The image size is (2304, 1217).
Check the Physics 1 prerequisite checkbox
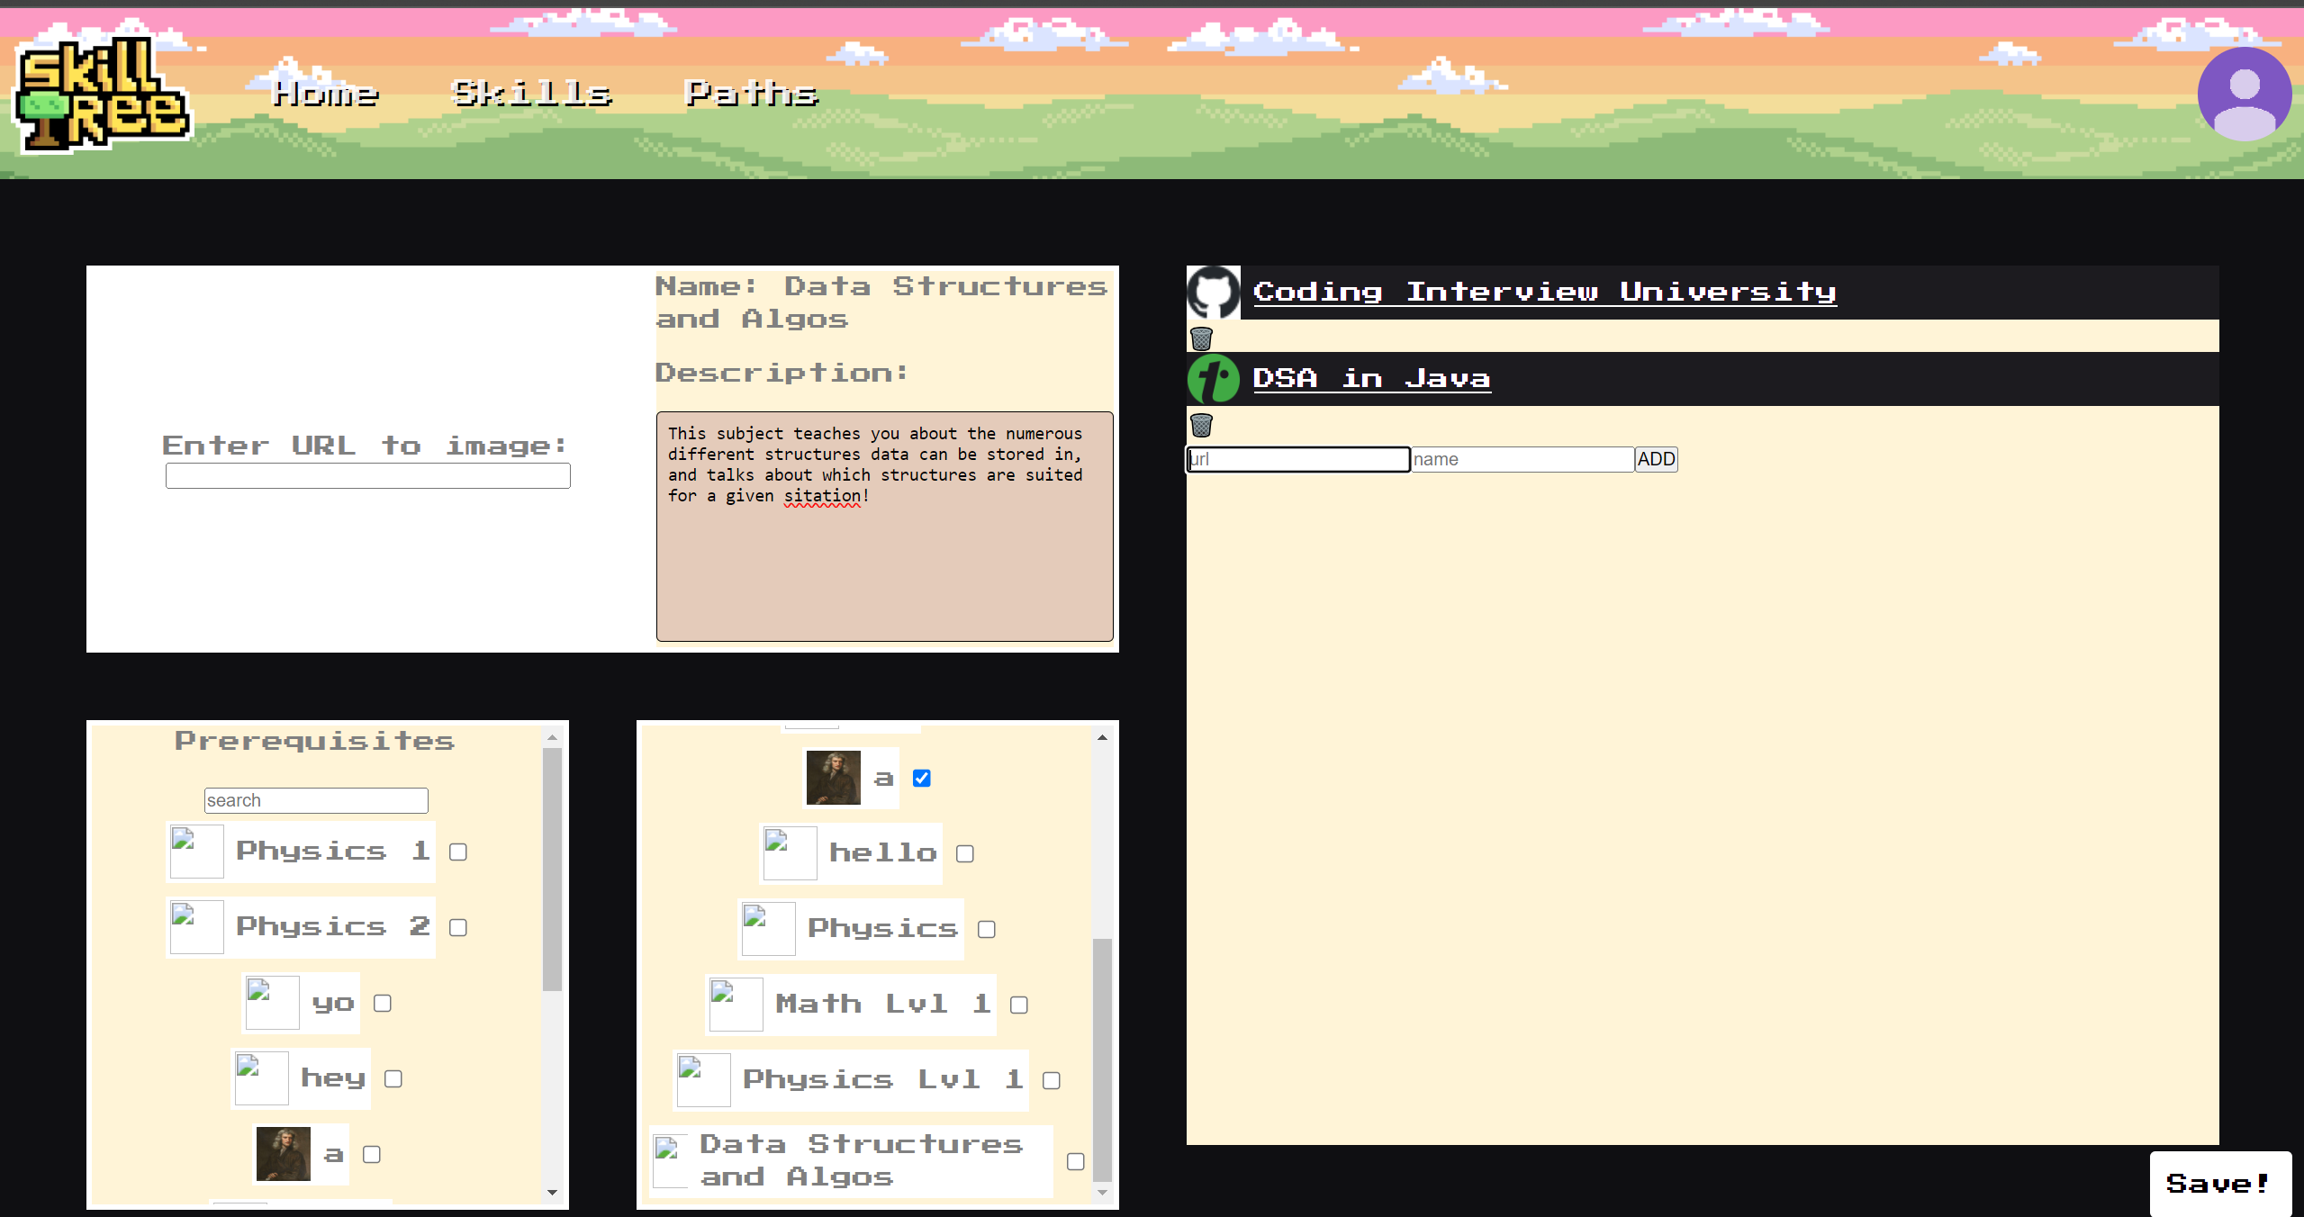[x=458, y=852]
